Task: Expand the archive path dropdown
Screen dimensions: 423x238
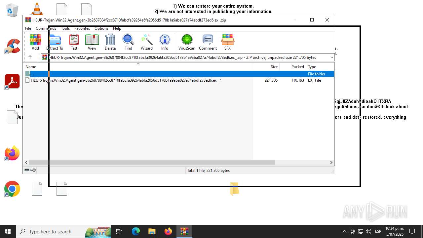Action: pos(331,58)
